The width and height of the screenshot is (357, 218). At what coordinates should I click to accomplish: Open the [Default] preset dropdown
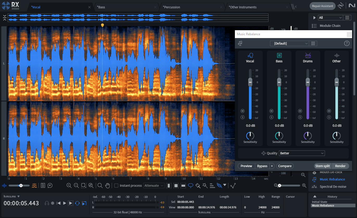pyautogui.click(x=289, y=43)
